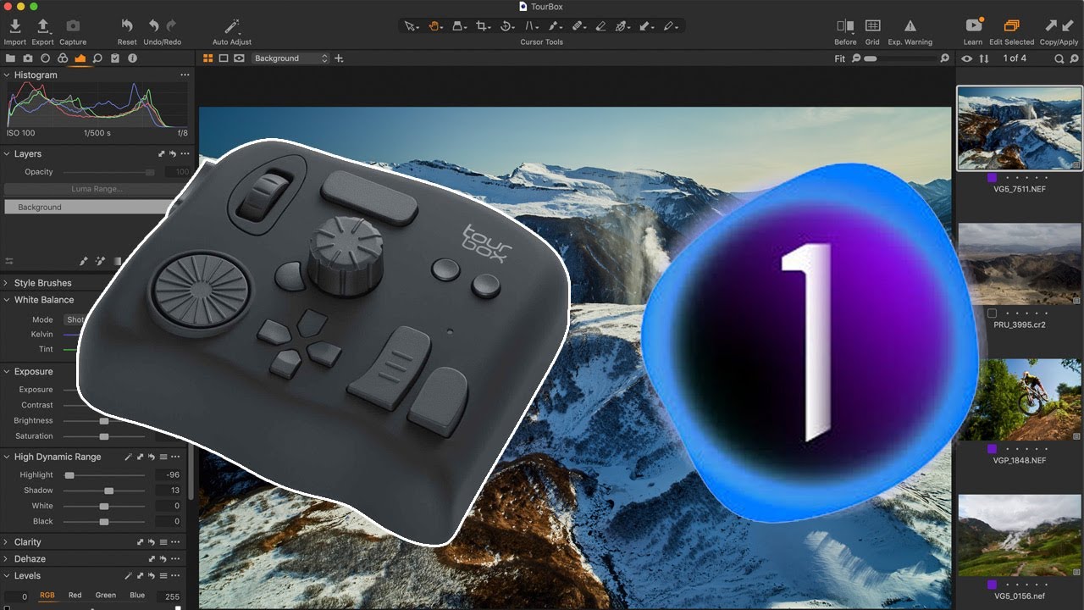Click the Capture camera icon
This screenshot has height=610, width=1084.
click(73, 26)
